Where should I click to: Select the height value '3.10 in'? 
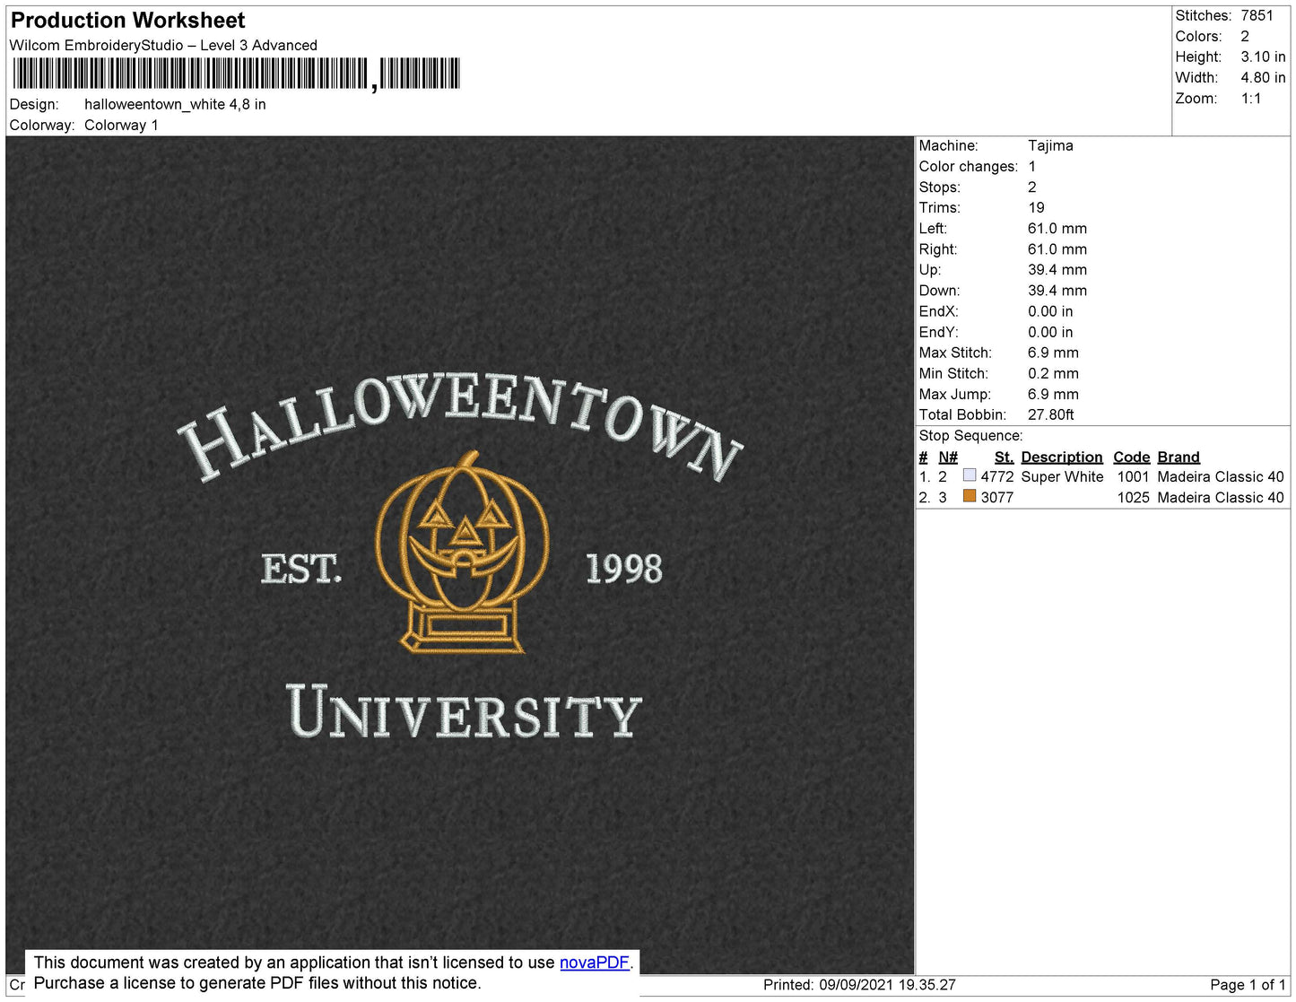[x=1263, y=57]
